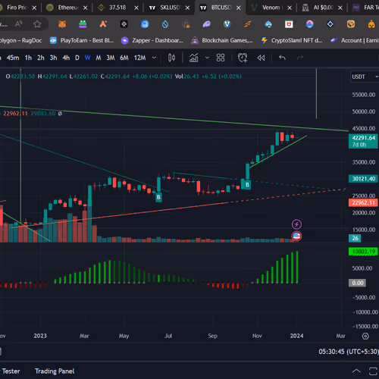Select the 6M timeframe

tap(124, 58)
